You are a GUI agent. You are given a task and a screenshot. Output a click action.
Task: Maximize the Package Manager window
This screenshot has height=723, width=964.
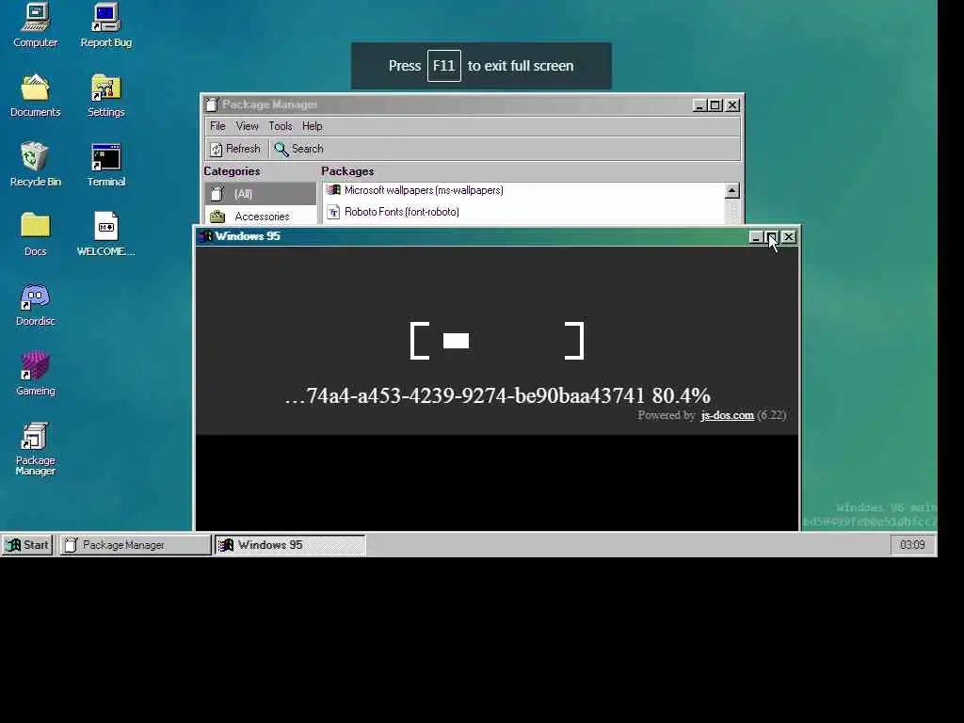[715, 105]
